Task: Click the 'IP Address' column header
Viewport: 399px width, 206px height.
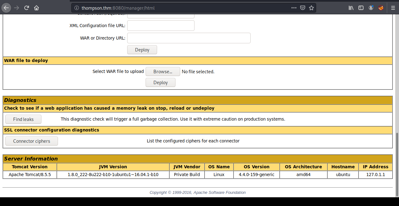Action: pyautogui.click(x=376, y=167)
